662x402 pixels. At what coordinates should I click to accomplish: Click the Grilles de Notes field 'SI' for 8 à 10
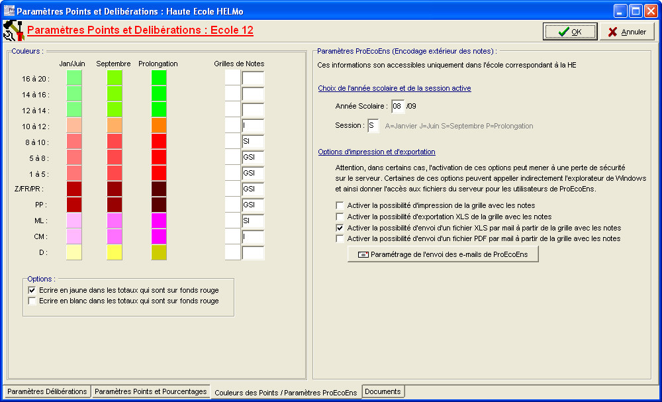click(253, 142)
